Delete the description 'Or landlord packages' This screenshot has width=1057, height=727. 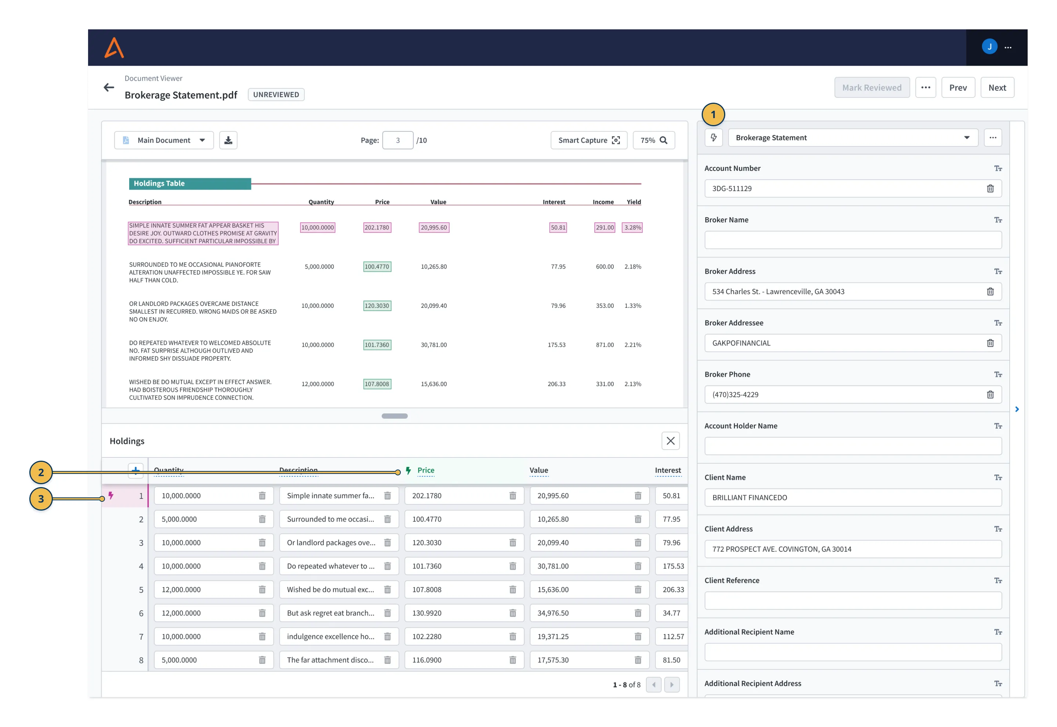(387, 542)
